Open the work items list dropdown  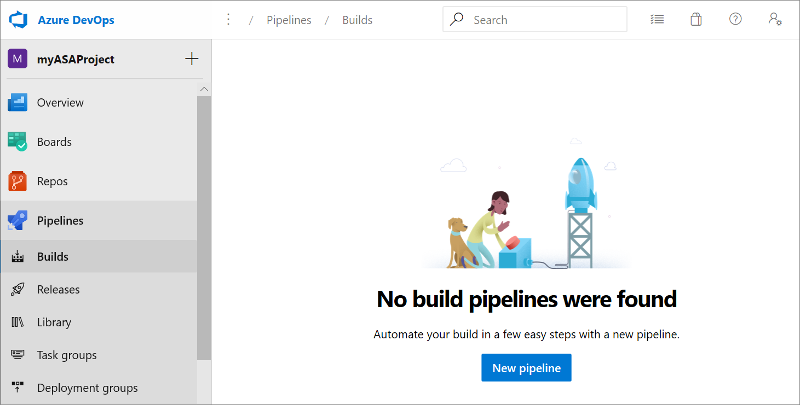pyautogui.click(x=657, y=19)
